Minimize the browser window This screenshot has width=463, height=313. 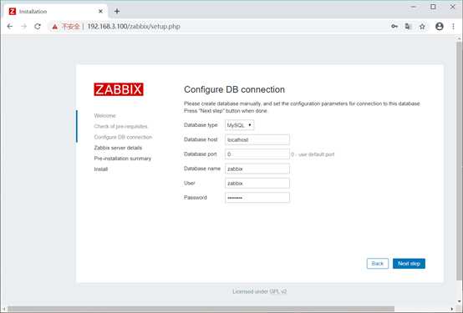(414, 7)
